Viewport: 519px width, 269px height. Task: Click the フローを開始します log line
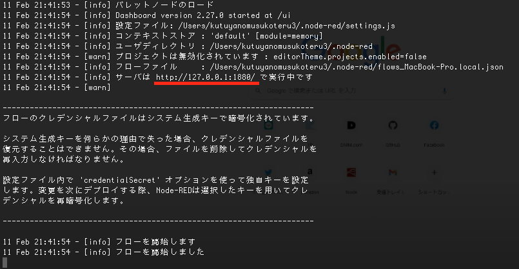tap(99, 241)
